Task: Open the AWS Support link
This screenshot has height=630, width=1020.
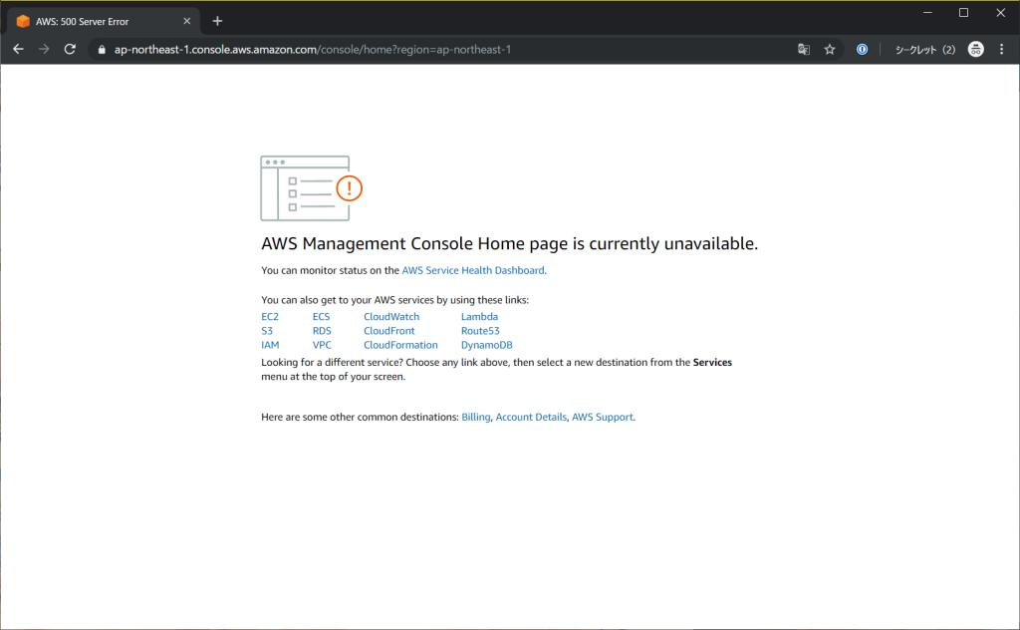Action: (x=603, y=417)
